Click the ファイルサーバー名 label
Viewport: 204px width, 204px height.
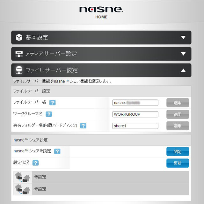tap(30, 102)
